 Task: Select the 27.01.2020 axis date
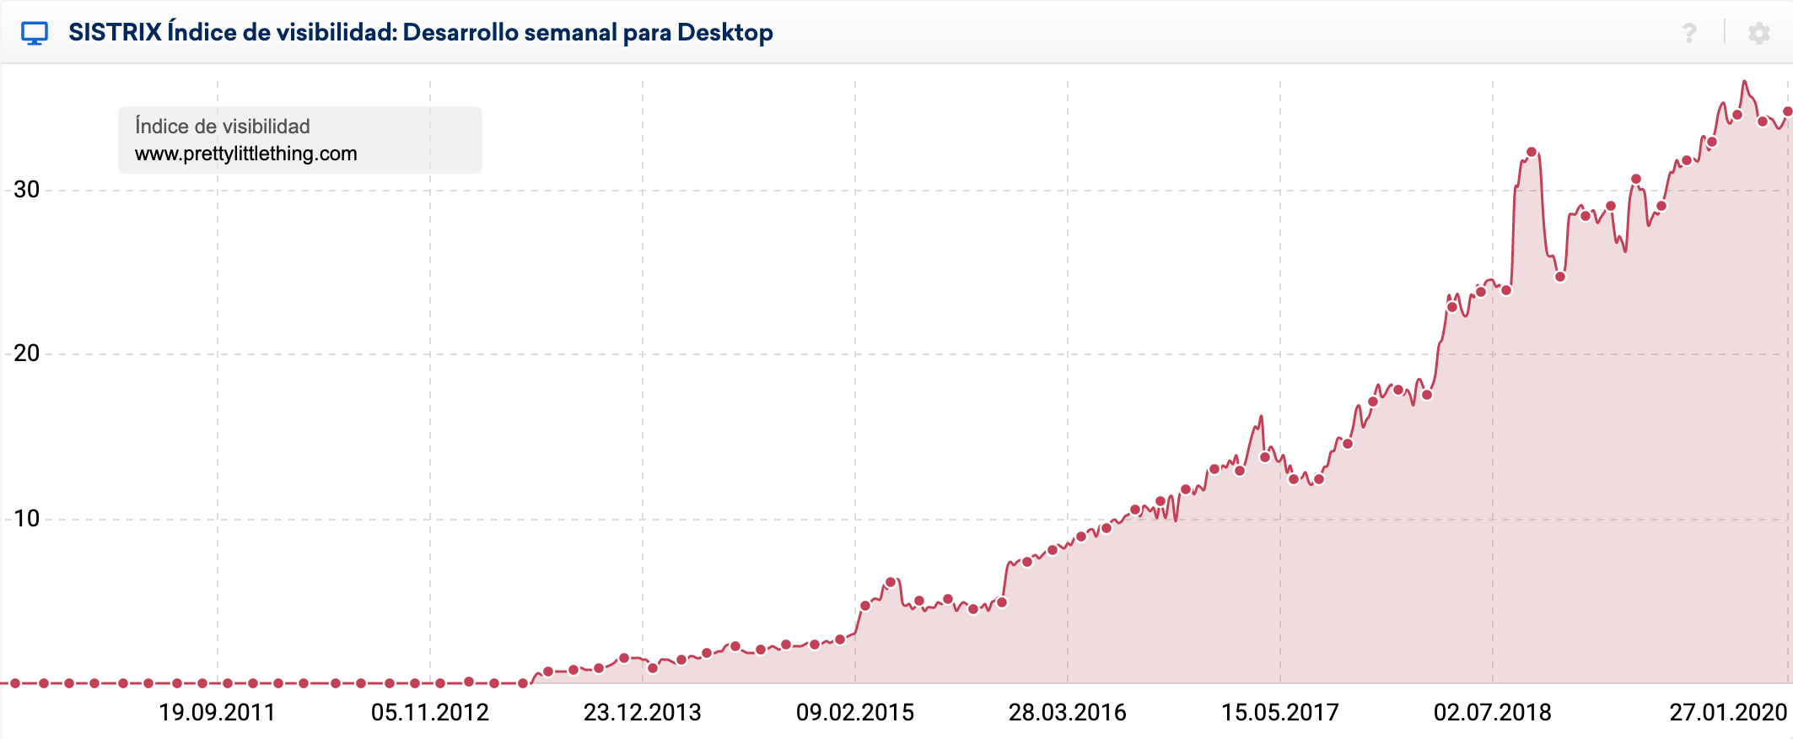(x=1728, y=713)
